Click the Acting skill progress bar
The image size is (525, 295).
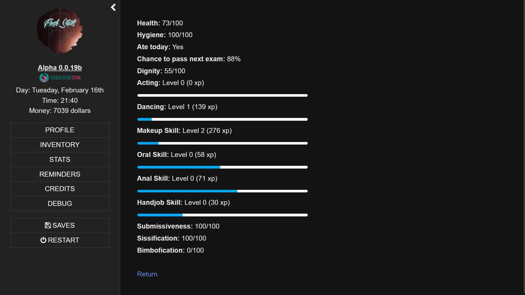click(x=222, y=95)
